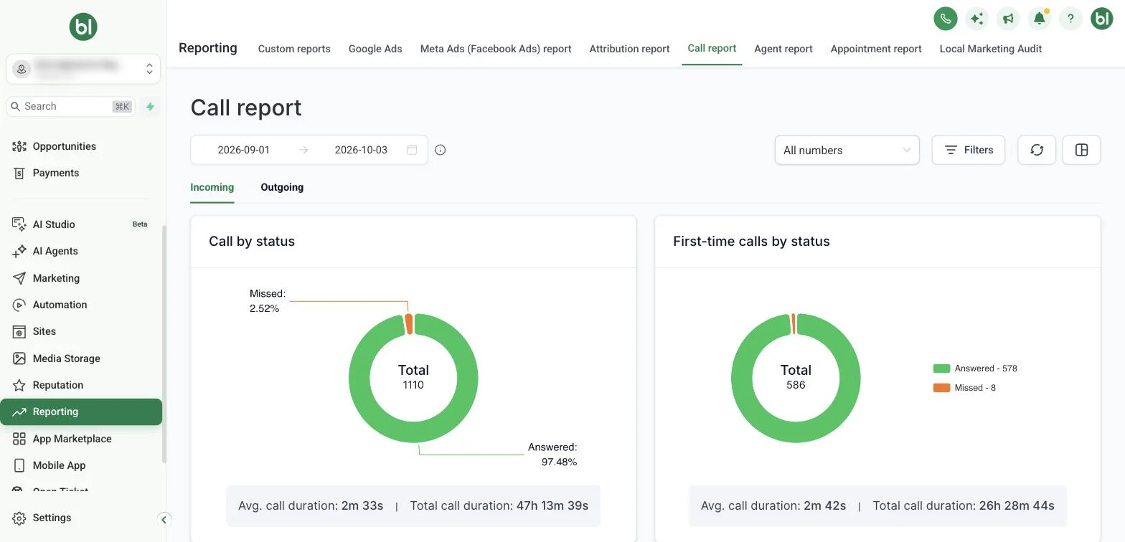Click the start date 2026-09-01 field
The width and height of the screenshot is (1125, 542).
[244, 150]
